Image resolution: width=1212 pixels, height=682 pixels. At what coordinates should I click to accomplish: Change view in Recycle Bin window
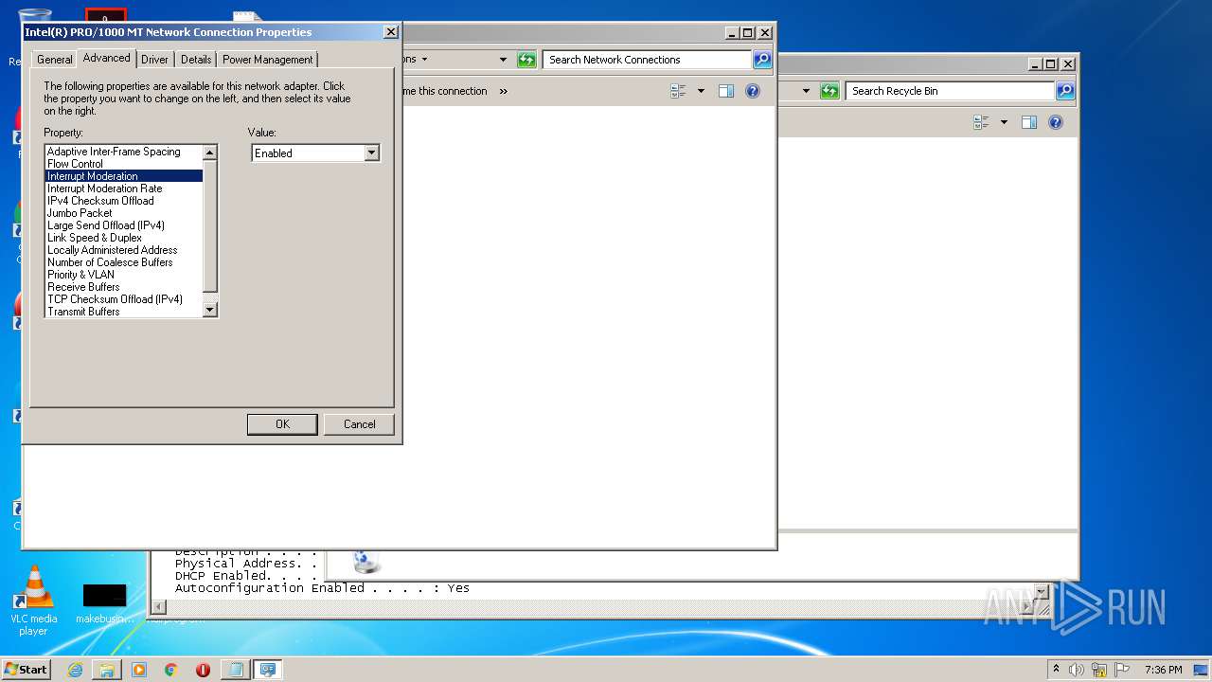point(981,122)
